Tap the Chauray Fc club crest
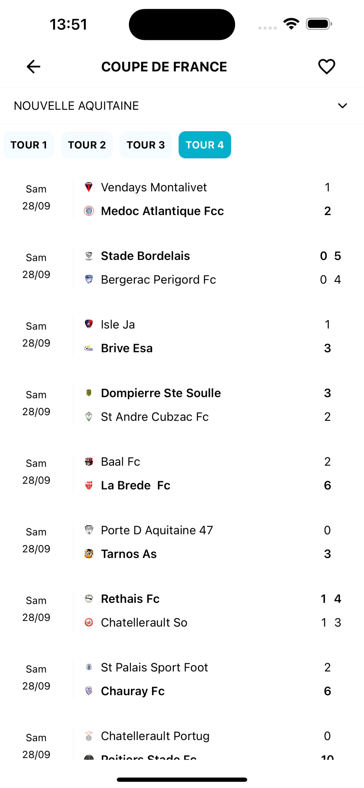The height and width of the screenshot is (788, 364). [89, 691]
